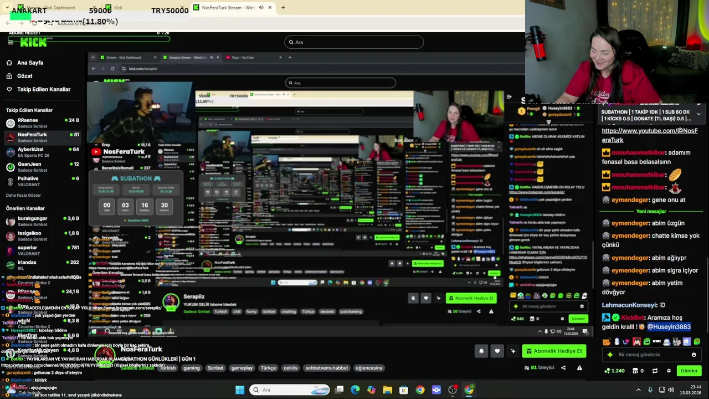Report stream with warning triangle icon
The height and width of the screenshot is (399, 709).
coord(579,367)
